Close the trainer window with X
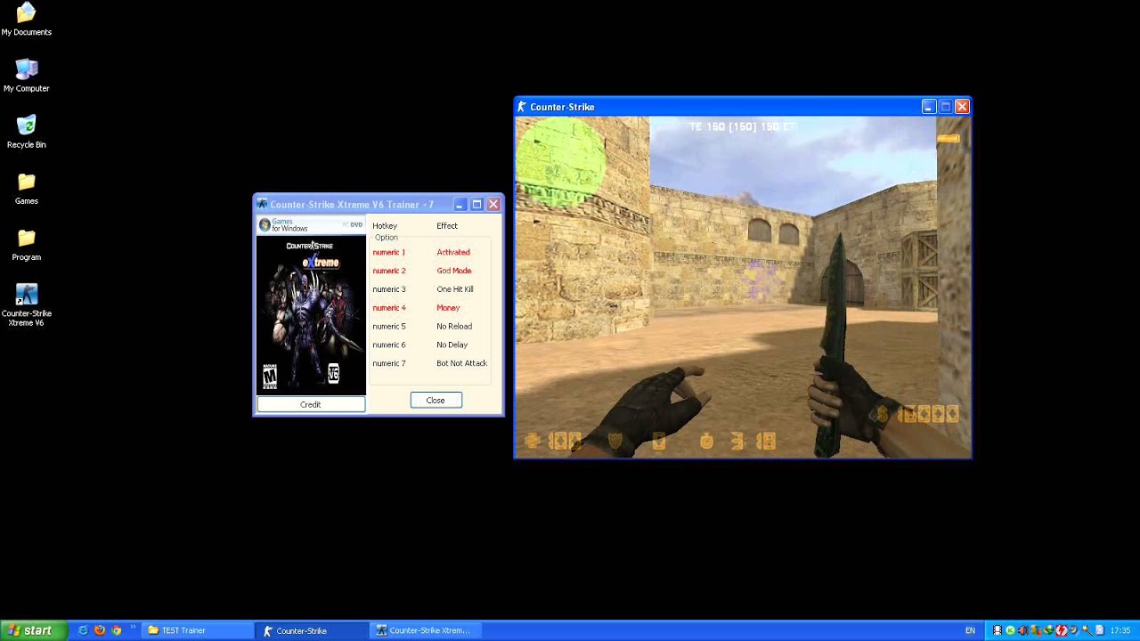Screen dimensions: 1140x641 493,205
